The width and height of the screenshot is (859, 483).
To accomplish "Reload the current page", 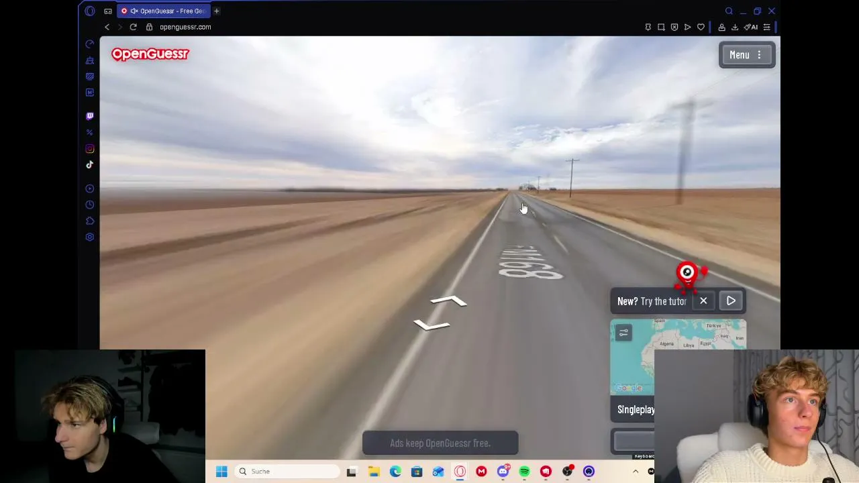I will coord(133,27).
